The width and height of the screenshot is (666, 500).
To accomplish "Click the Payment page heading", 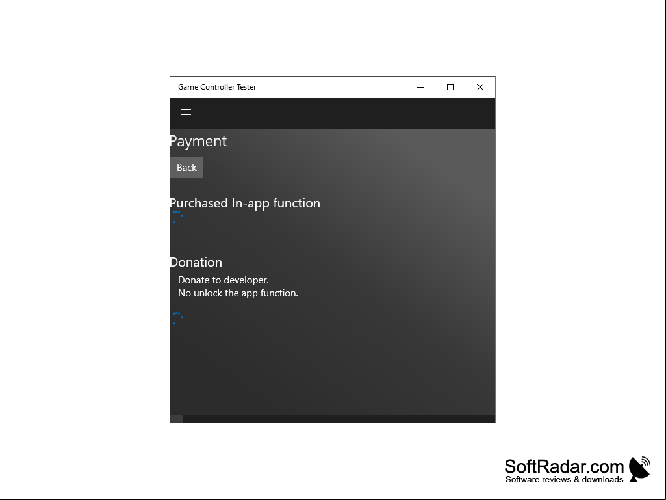I will coord(198,142).
